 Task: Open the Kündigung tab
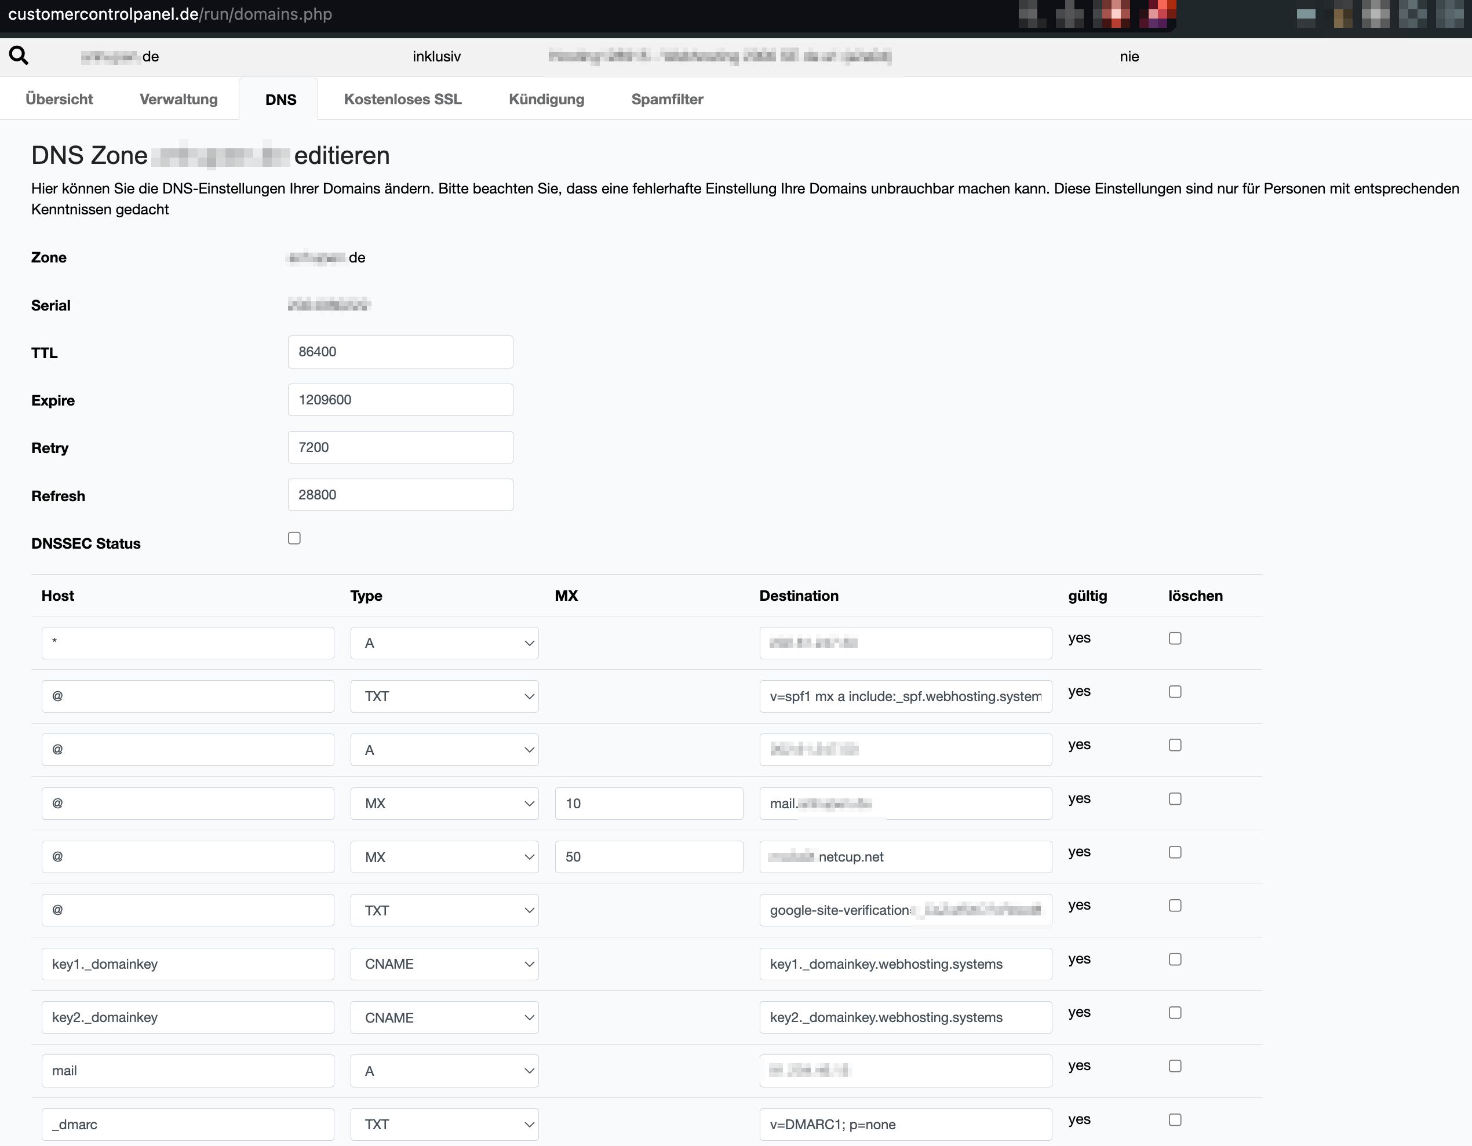point(546,99)
